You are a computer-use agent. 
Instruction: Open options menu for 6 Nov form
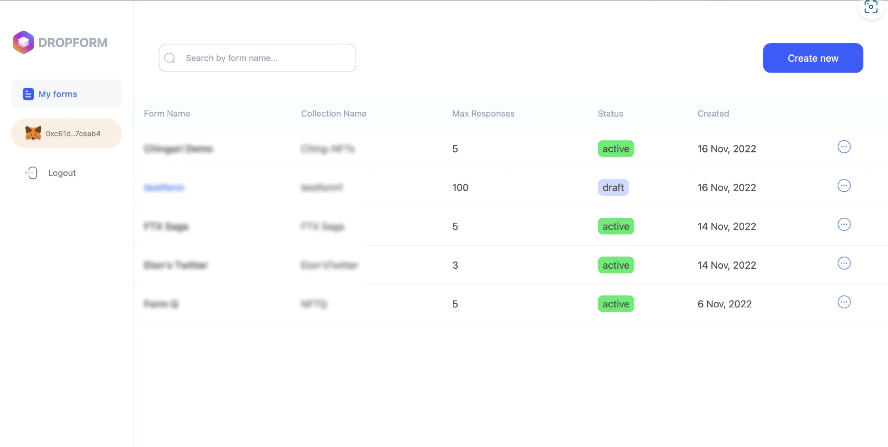[x=844, y=302]
